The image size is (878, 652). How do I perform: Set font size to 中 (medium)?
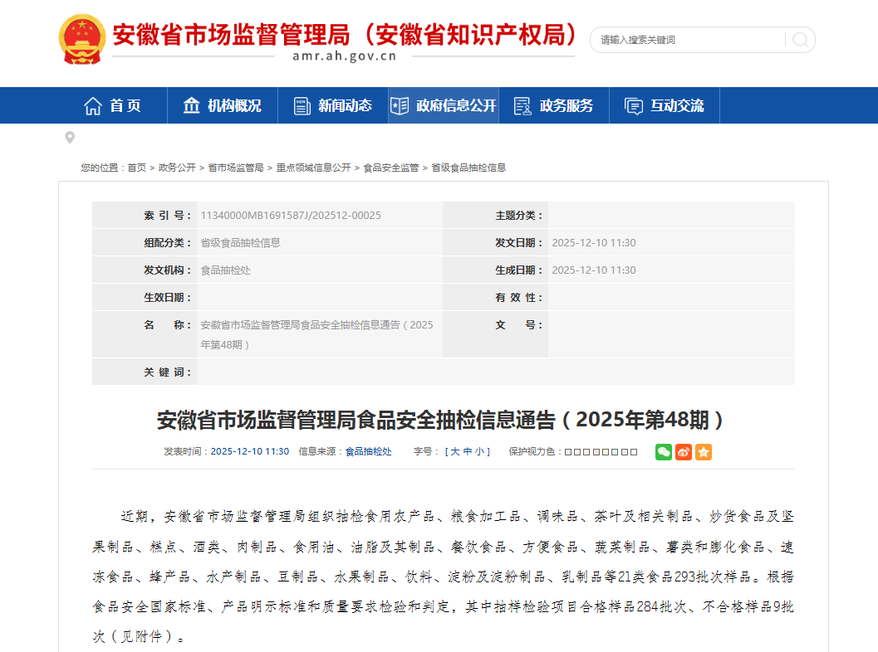pyautogui.click(x=468, y=452)
